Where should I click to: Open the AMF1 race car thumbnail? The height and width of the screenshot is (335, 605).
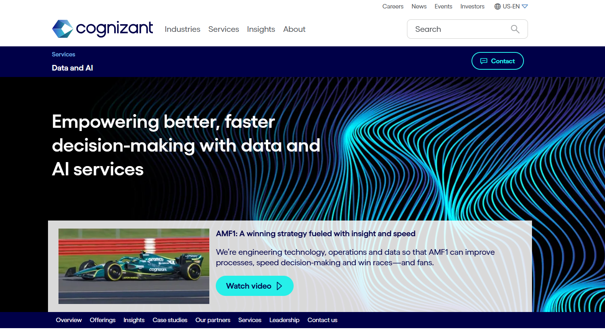(134, 266)
